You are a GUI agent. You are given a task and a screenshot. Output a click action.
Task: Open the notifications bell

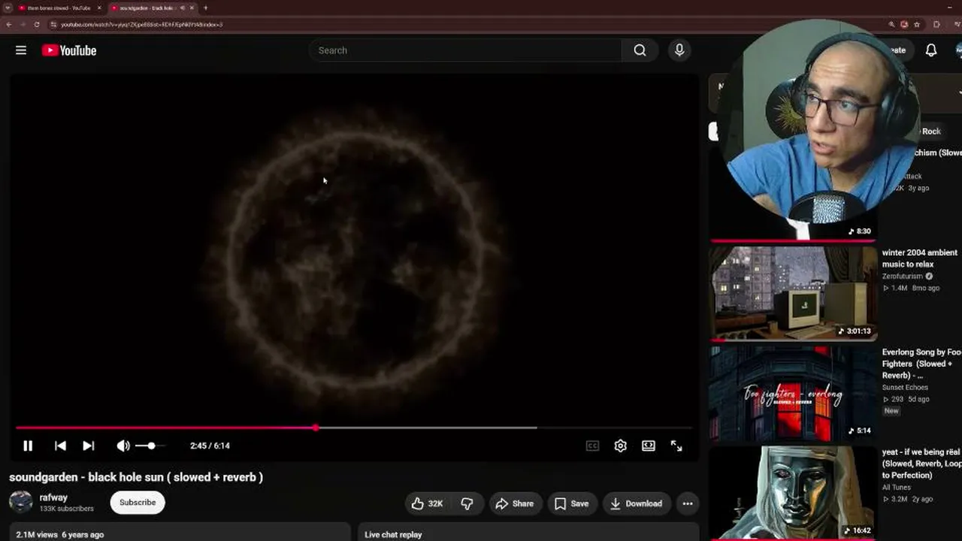pos(930,50)
